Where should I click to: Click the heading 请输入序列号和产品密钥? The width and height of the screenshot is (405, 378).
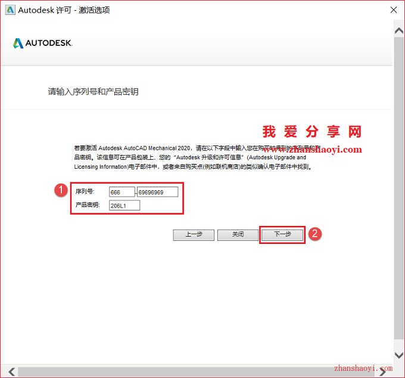[94, 92]
